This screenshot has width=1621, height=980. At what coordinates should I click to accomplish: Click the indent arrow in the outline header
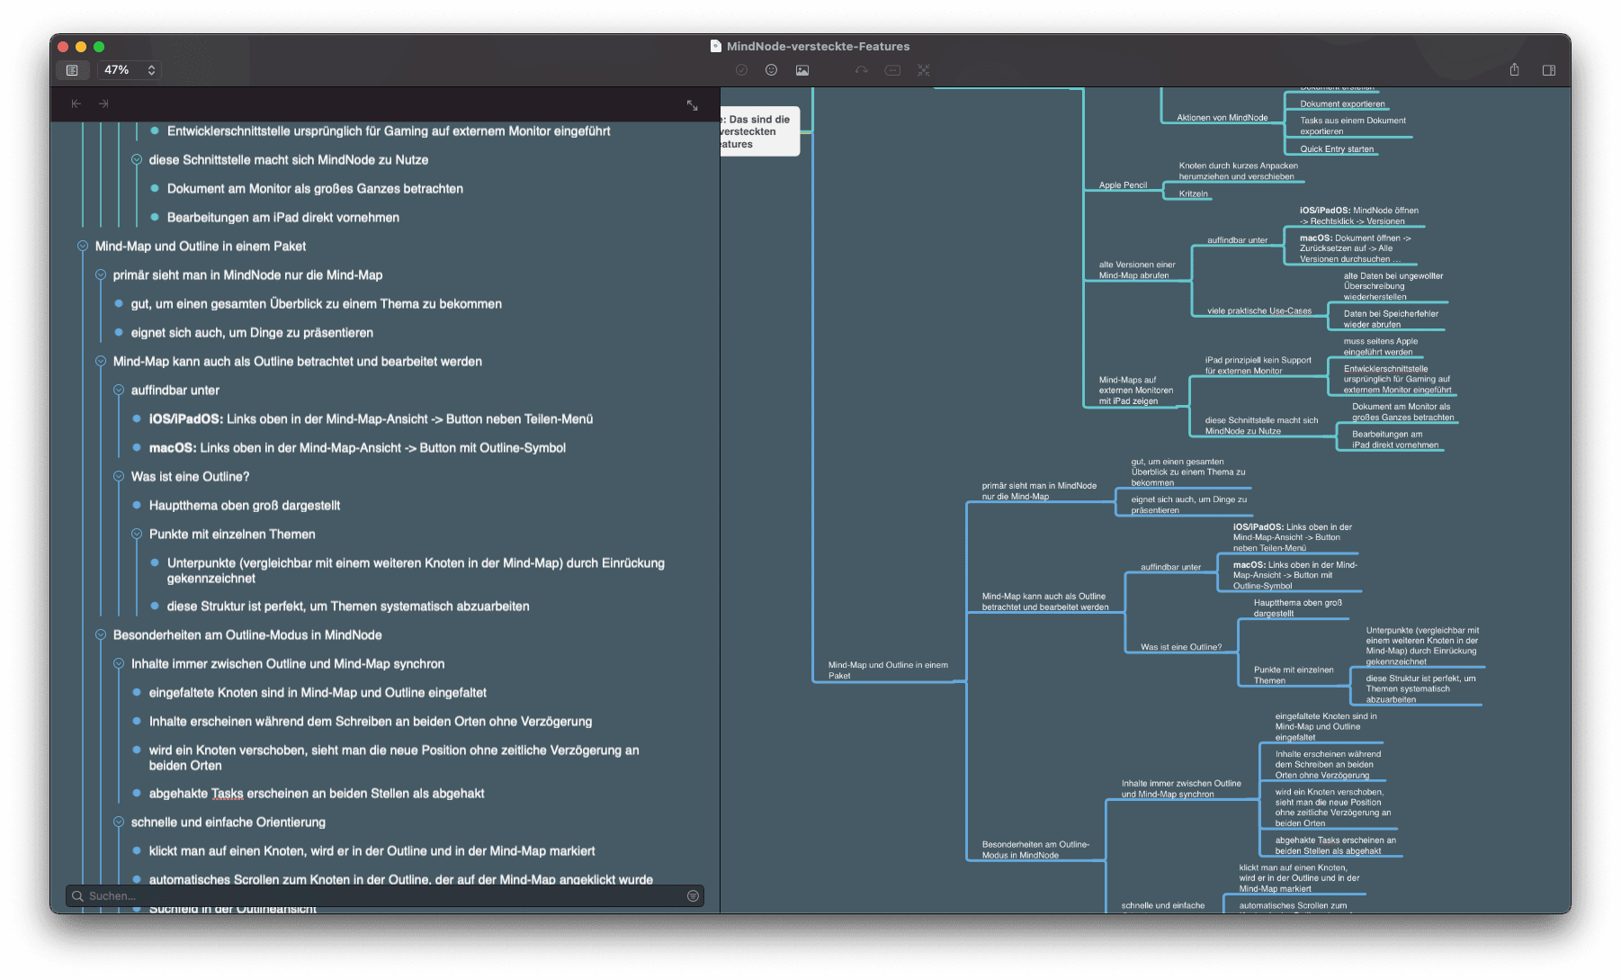coord(103,104)
